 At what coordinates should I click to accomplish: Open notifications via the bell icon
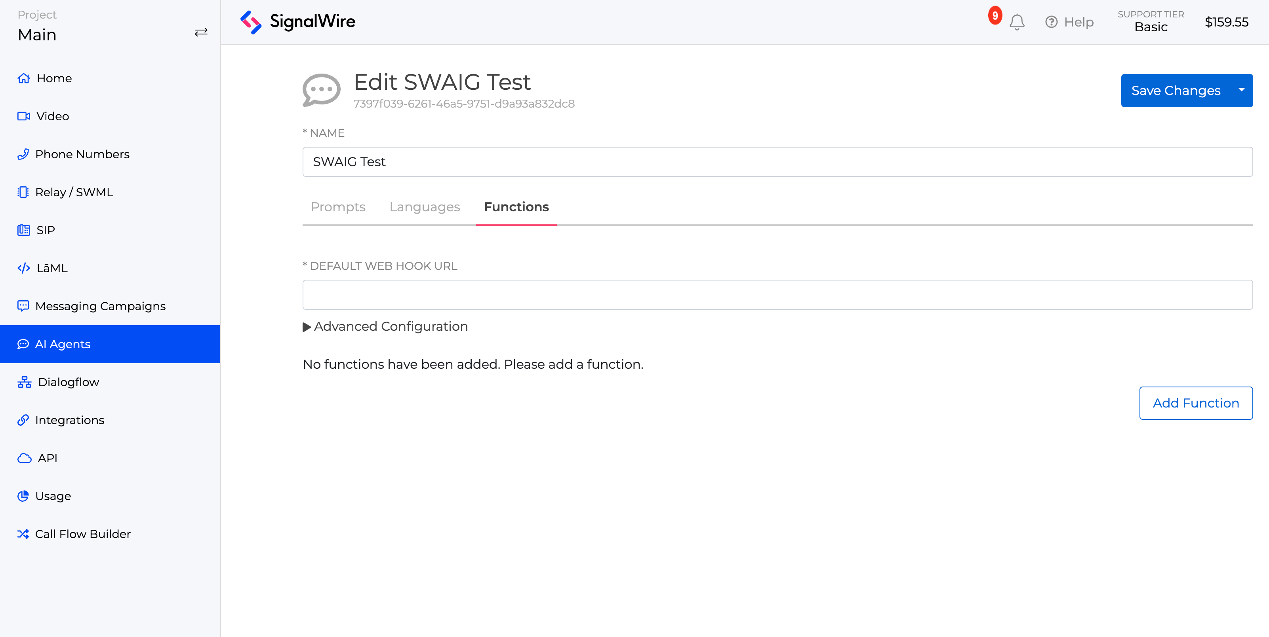1017,22
